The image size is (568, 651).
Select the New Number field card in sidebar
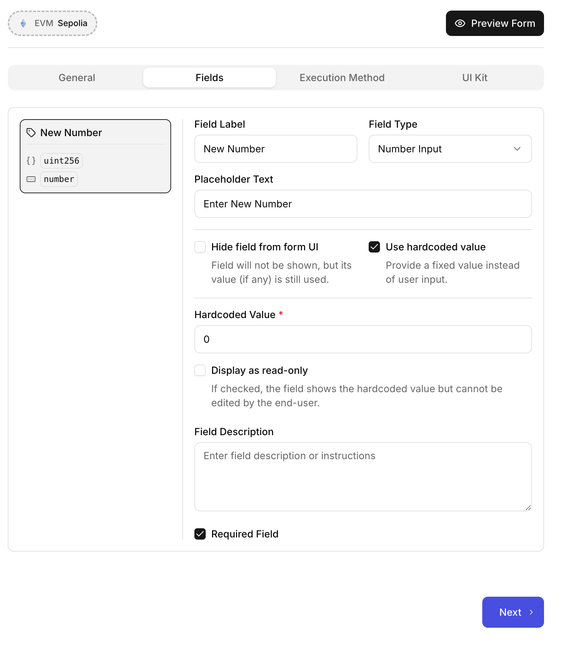tap(95, 156)
